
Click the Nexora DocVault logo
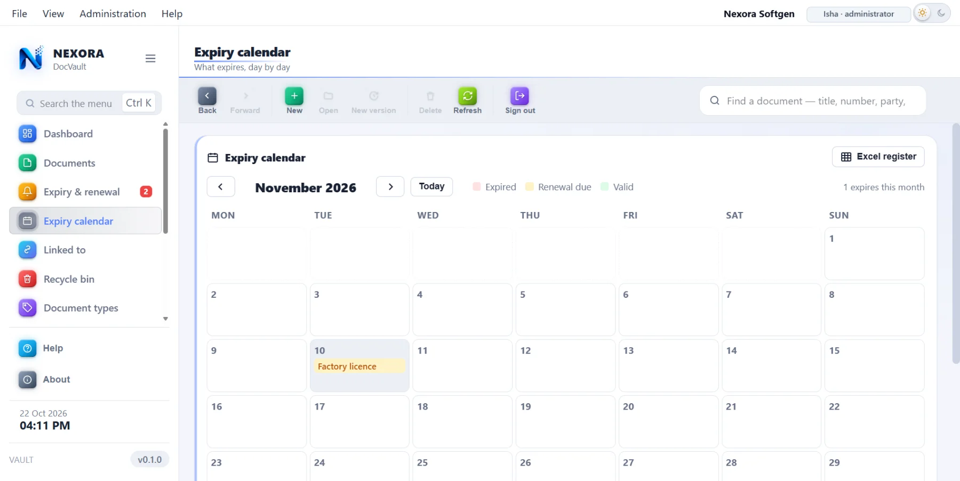(30, 59)
